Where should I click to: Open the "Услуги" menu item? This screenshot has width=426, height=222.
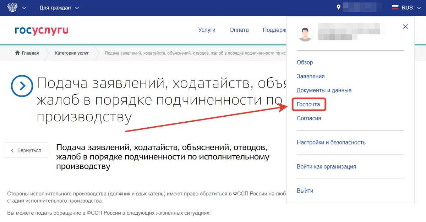(207, 30)
